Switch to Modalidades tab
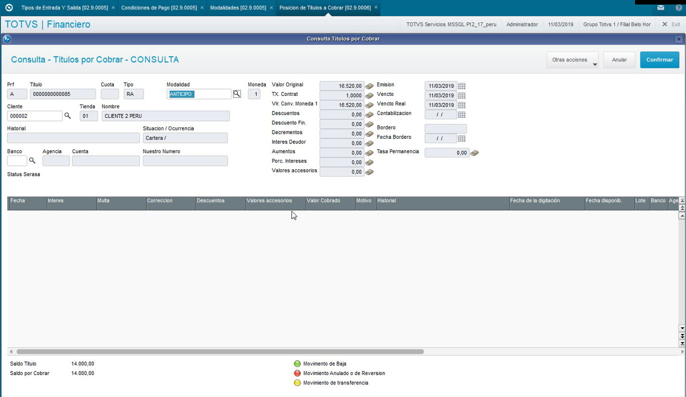 click(238, 8)
